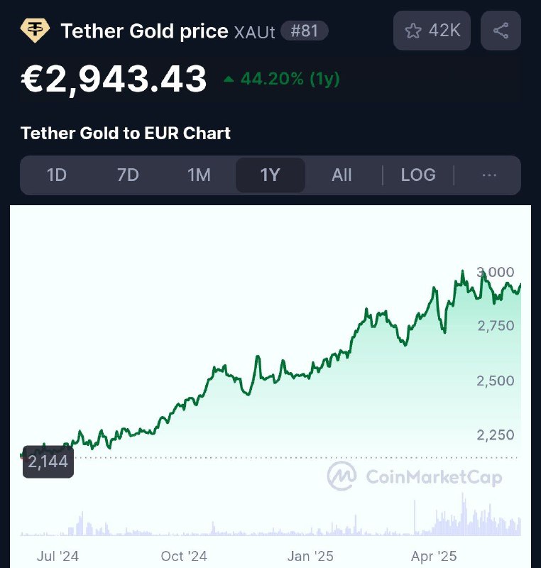Screen dimensions: 541x568
Task: Click the 44.20% (1y) change label
Action: pyautogui.click(x=290, y=79)
